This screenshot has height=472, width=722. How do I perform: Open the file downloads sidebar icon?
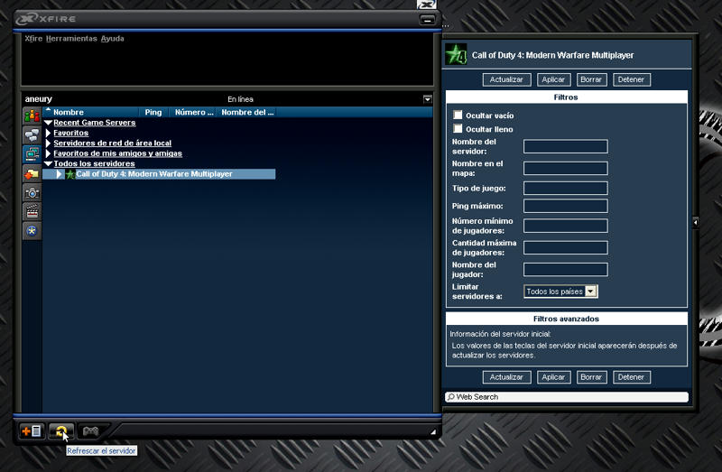[32, 173]
